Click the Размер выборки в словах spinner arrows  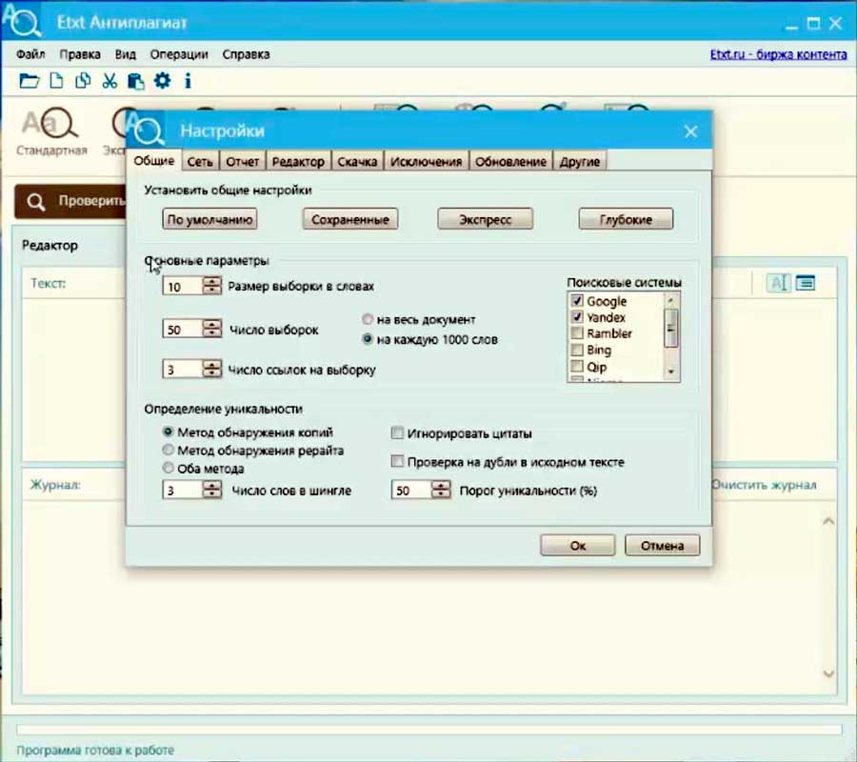pyautogui.click(x=212, y=286)
